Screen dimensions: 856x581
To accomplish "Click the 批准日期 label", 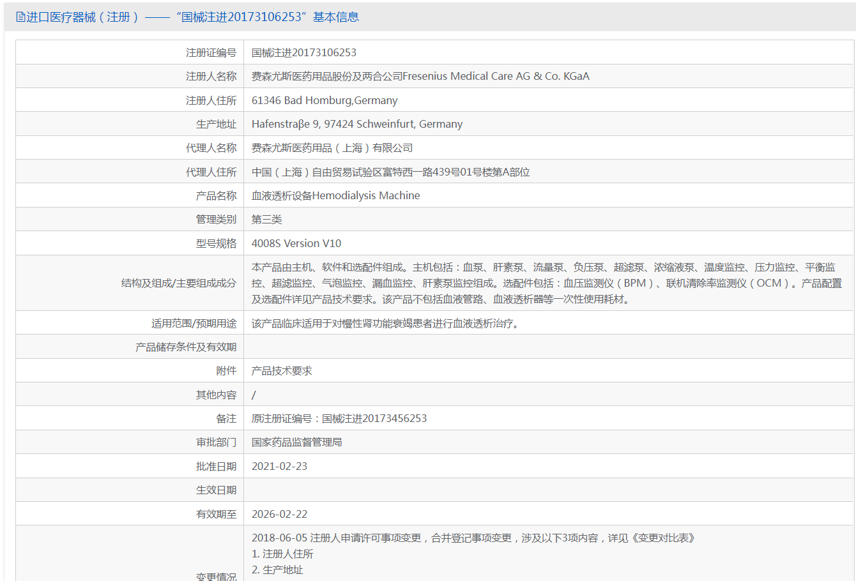I will [x=216, y=466].
